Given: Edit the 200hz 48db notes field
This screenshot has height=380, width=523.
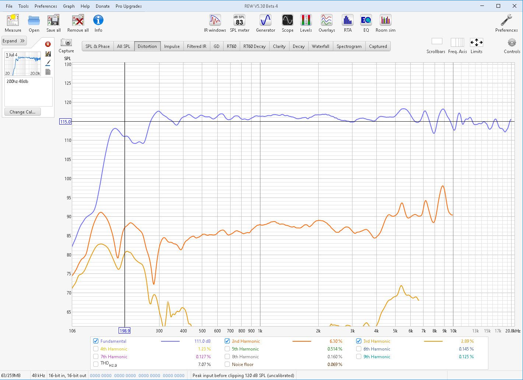Looking at the screenshot, I should [x=28, y=91].
